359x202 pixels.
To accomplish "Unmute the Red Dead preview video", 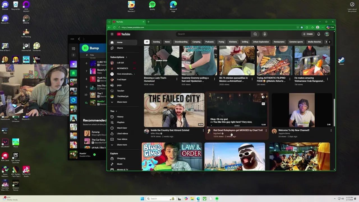I will (263, 97).
